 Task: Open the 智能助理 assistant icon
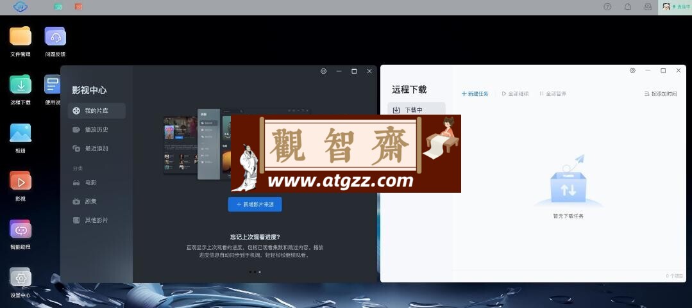click(x=21, y=229)
